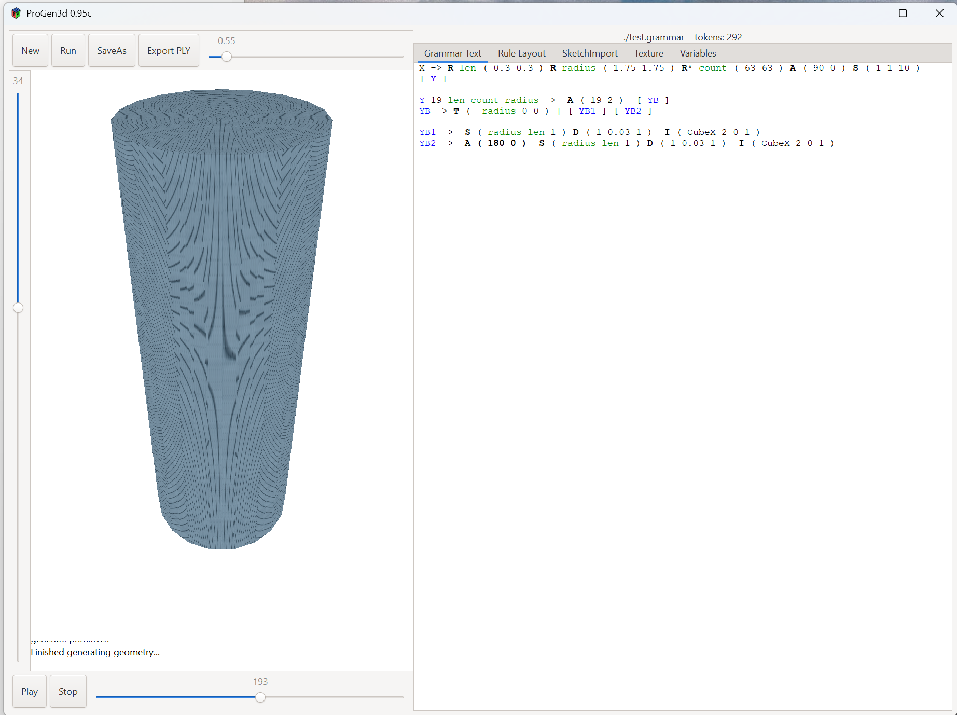Viewport: 957px width, 715px height.
Task: Click rule line starting 'YB2 ->'
Action: tap(627, 143)
